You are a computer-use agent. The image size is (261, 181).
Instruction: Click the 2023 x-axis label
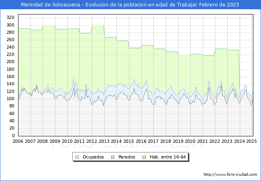coord(227,141)
